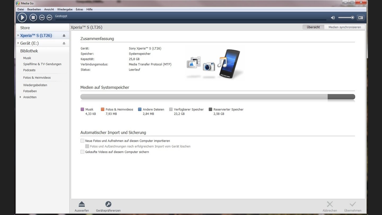Click the '2,58 GB' reserved storage value
The width and height of the screenshot is (382, 215).
(219, 114)
